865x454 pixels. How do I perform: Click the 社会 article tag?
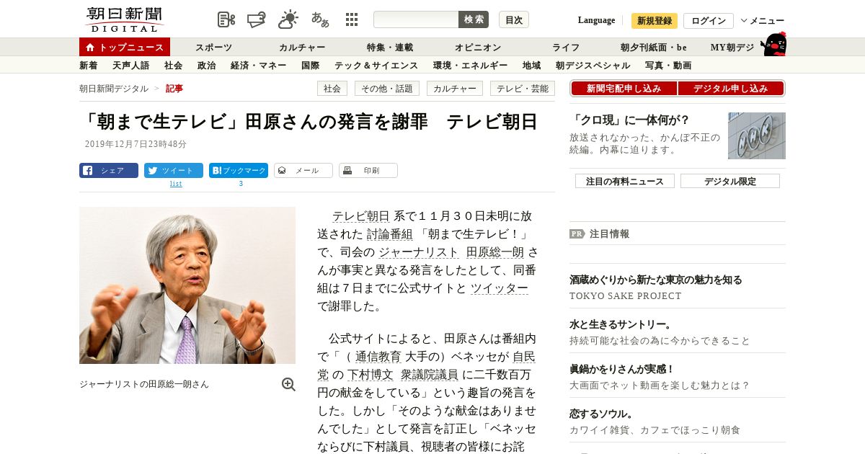(x=332, y=89)
